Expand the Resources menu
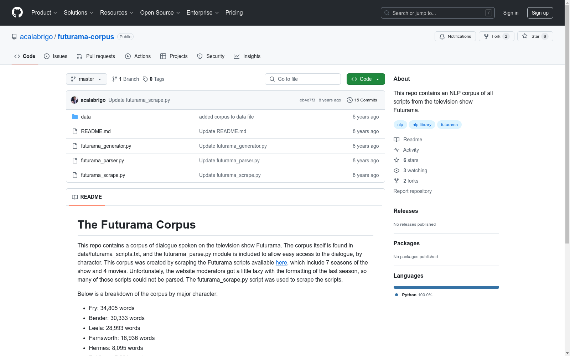This screenshot has width=570, height=356. (x=117, y=13)
